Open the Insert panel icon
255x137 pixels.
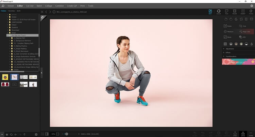[x=243, y=12]
